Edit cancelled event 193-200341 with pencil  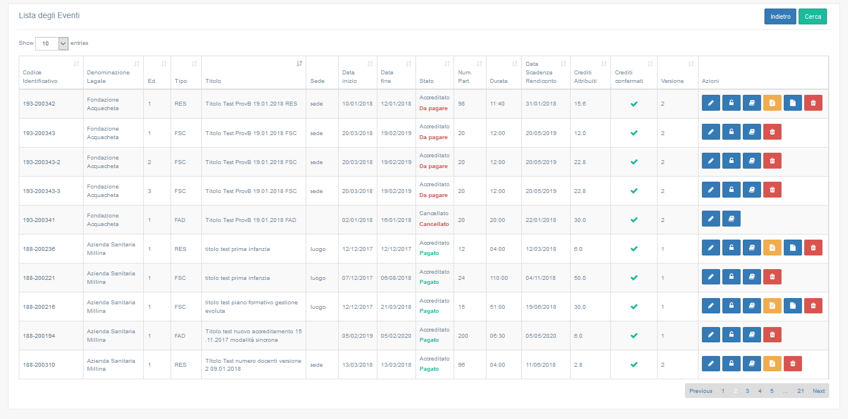[711, 219]
